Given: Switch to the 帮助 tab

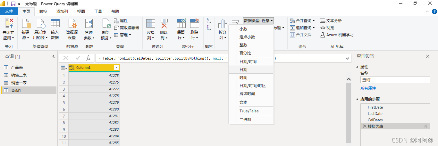Looking at the screenshot, I should 115,12.
